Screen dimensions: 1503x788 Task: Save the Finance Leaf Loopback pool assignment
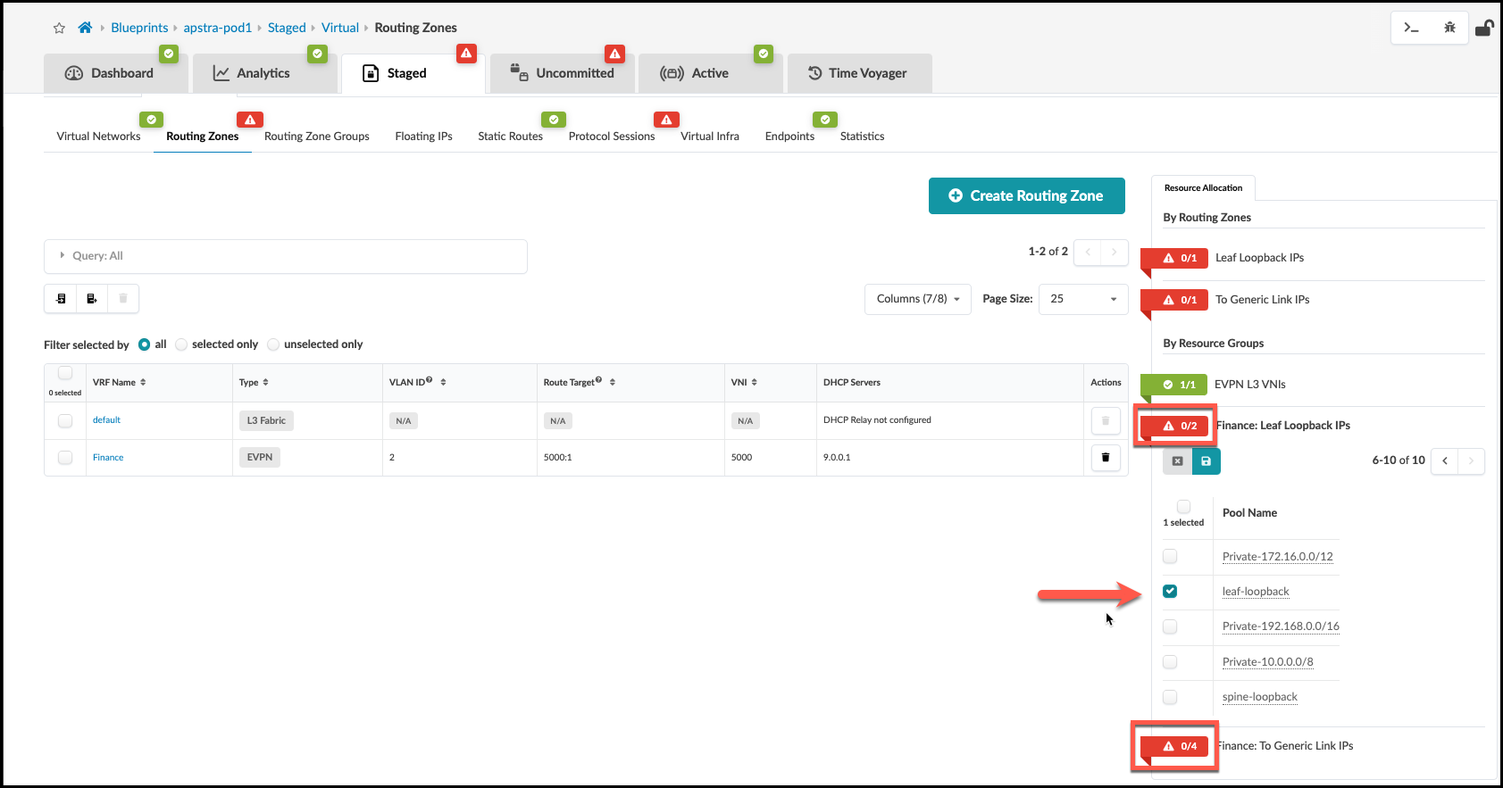(1206, 461)
